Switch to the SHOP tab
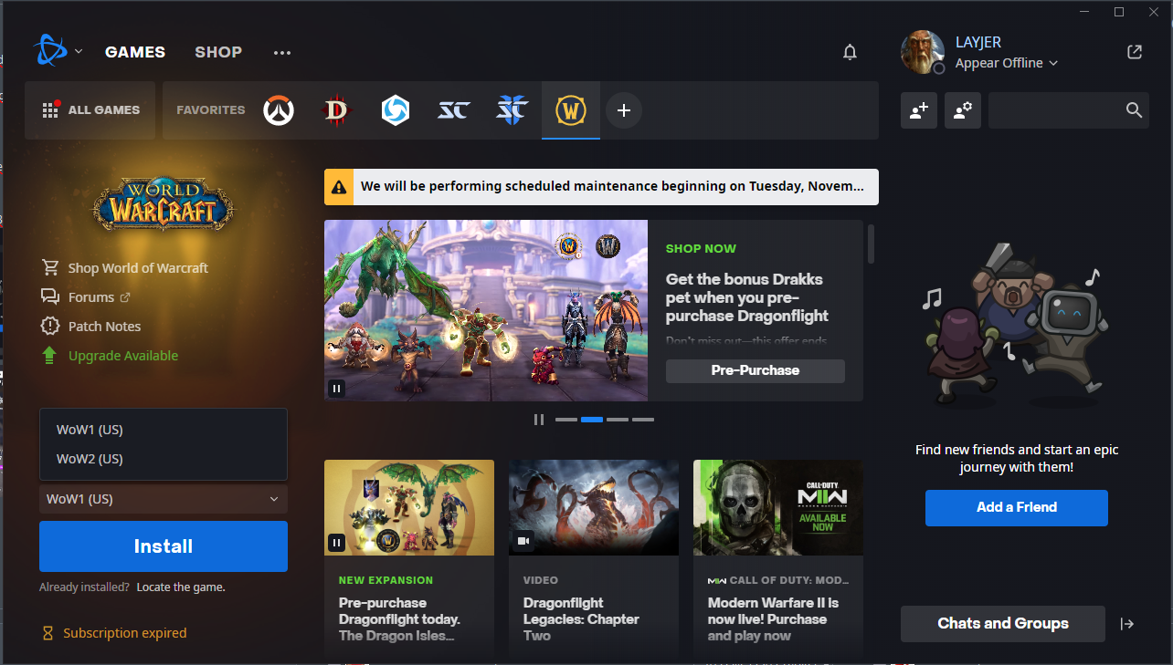1173x665 pixels. click(x=218, y=52)
